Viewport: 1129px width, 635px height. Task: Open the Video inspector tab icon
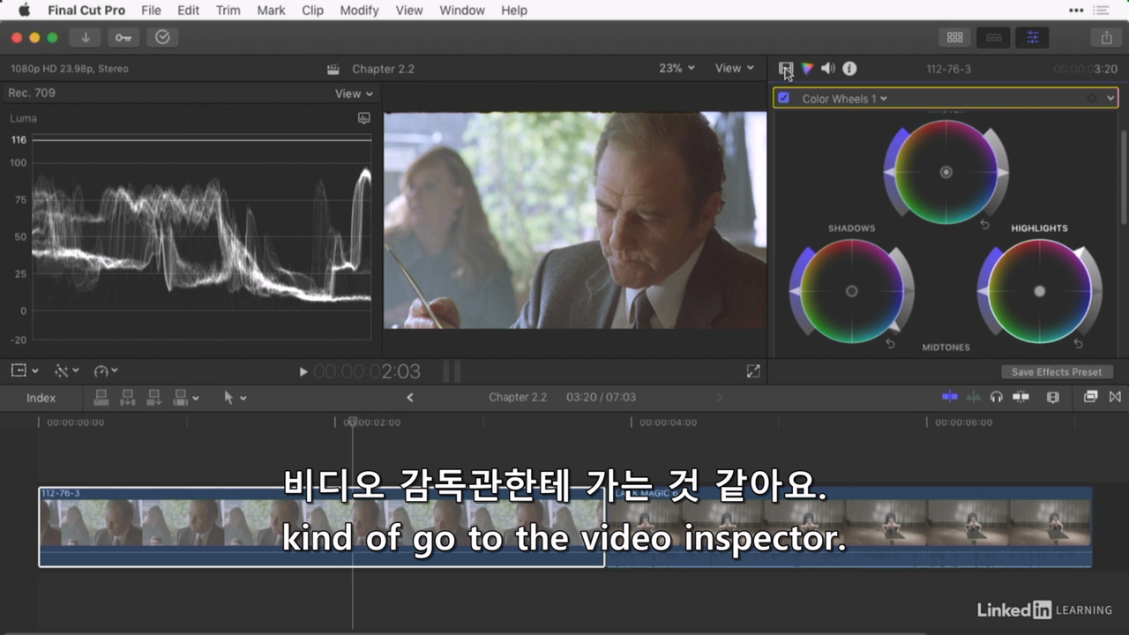point(785,68)
